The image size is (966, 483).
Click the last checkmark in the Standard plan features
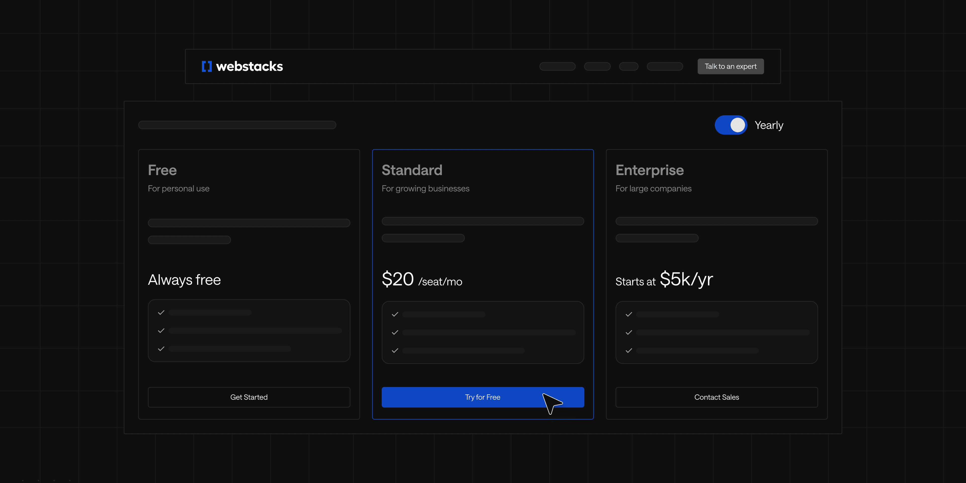coord(395,351)
